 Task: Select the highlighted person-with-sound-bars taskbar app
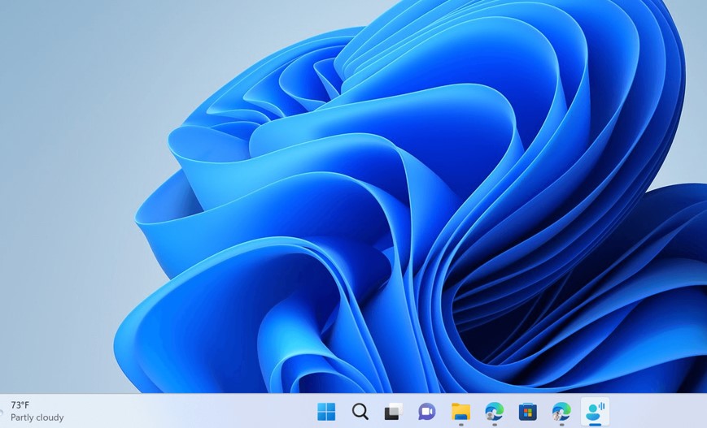tap(595, 410)
